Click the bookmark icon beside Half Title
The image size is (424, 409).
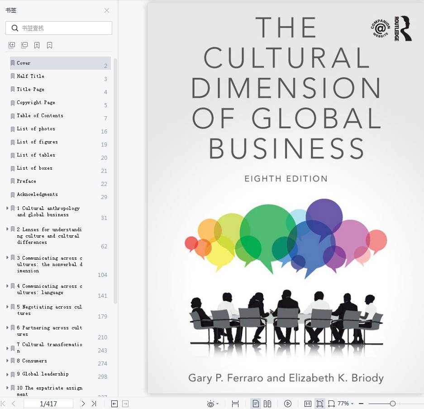(13, 76)
